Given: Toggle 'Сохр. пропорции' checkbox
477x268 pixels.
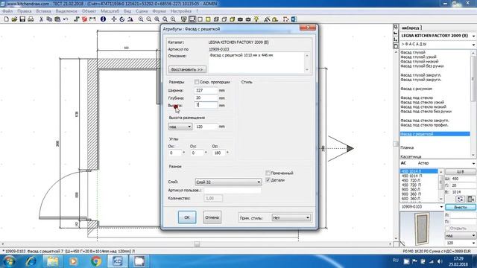Looking at the screenshot, I should [197, 82].
